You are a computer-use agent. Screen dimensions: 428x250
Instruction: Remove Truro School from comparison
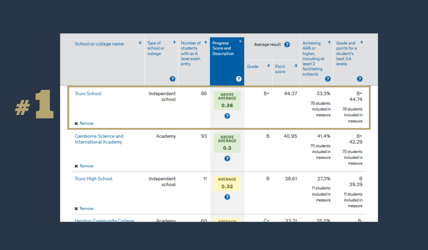tap(84, 123)
